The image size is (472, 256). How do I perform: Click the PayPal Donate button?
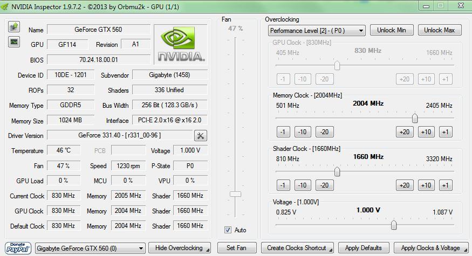18,248
